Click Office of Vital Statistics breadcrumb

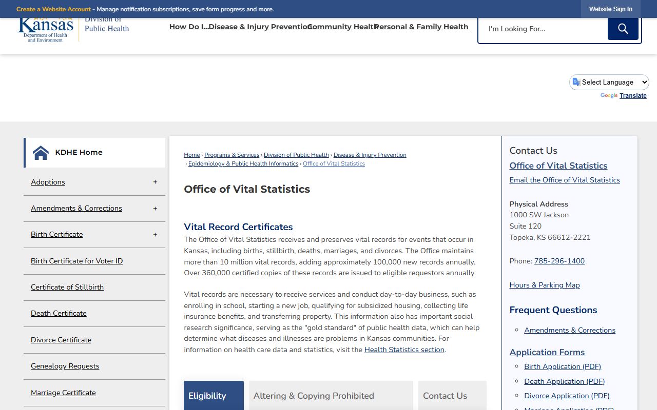[334, 163]
